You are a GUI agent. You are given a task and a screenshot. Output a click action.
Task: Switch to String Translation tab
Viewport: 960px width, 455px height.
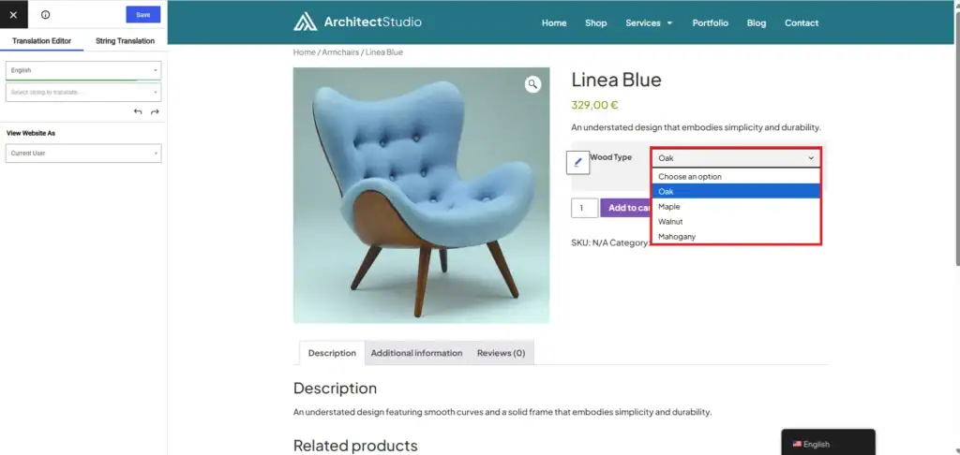125,41
